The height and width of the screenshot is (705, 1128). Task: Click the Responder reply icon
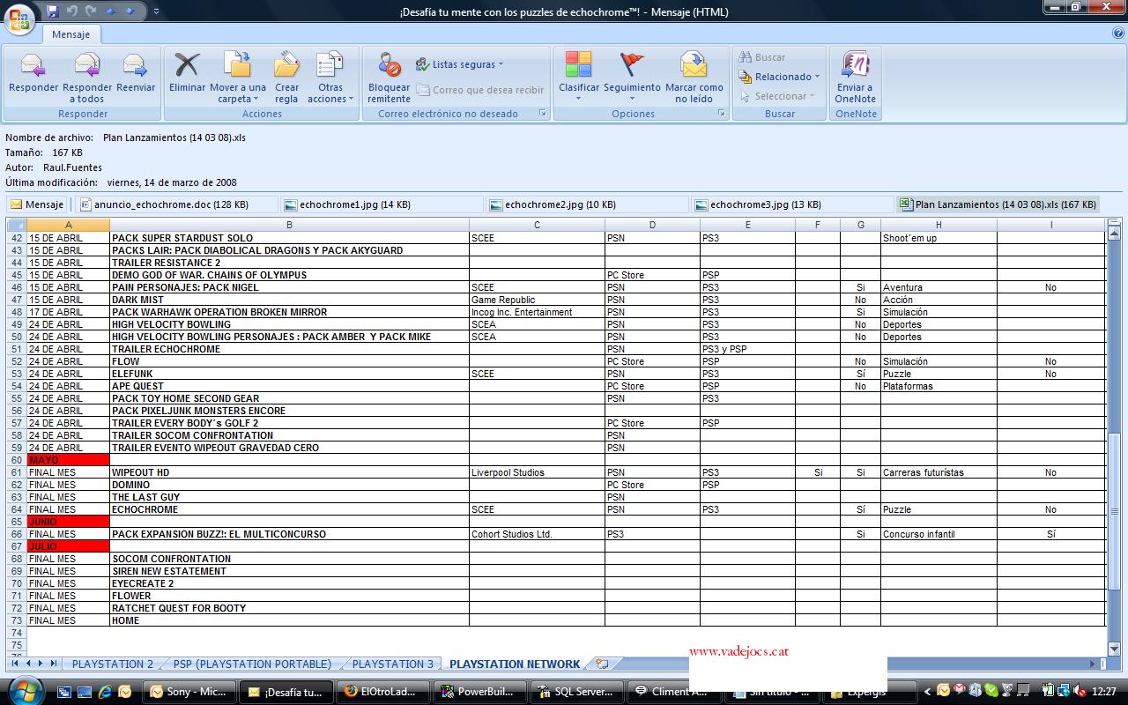(33, 67)
